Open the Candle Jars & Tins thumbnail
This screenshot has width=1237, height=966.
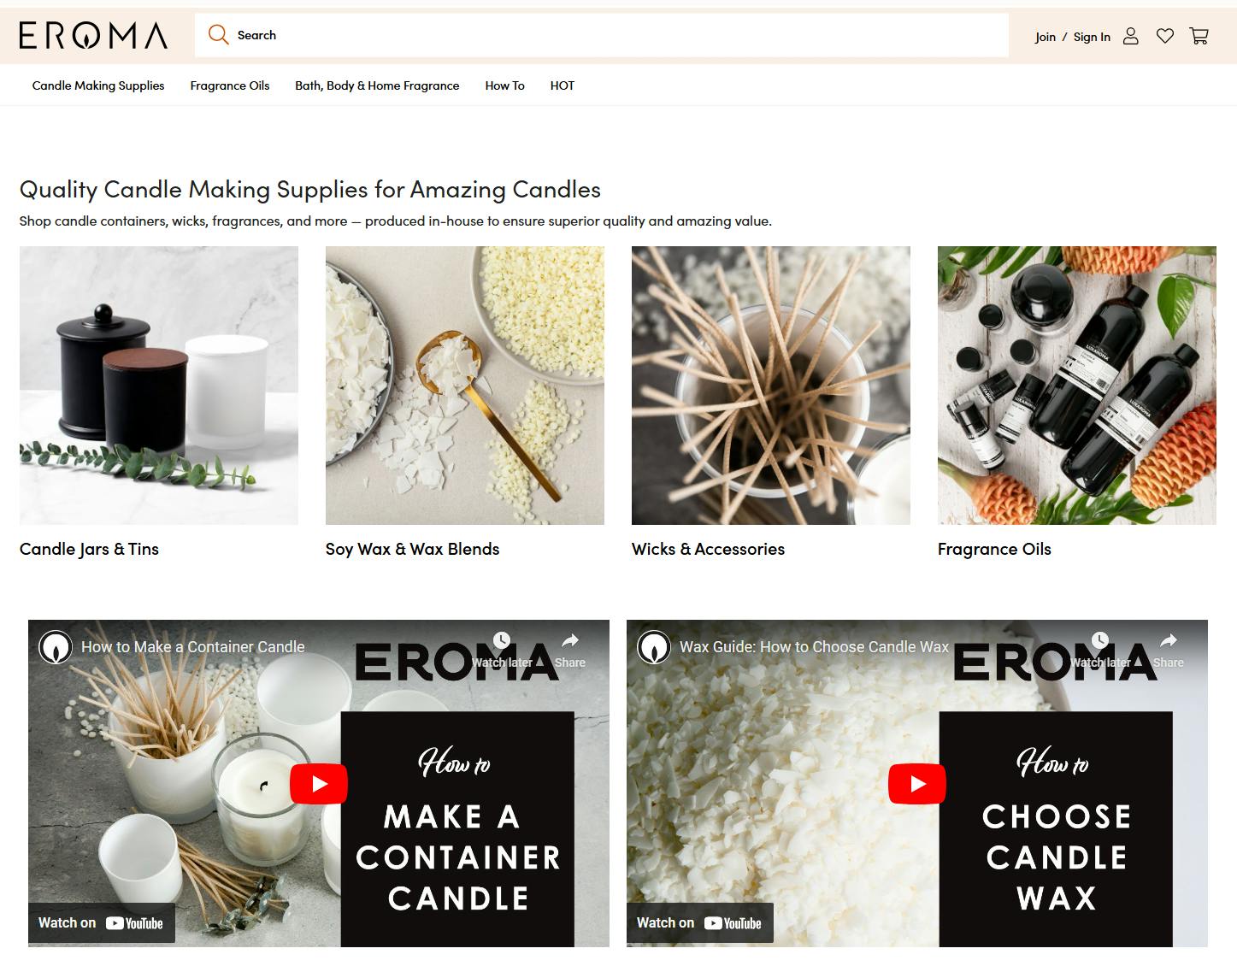point(159,386)
